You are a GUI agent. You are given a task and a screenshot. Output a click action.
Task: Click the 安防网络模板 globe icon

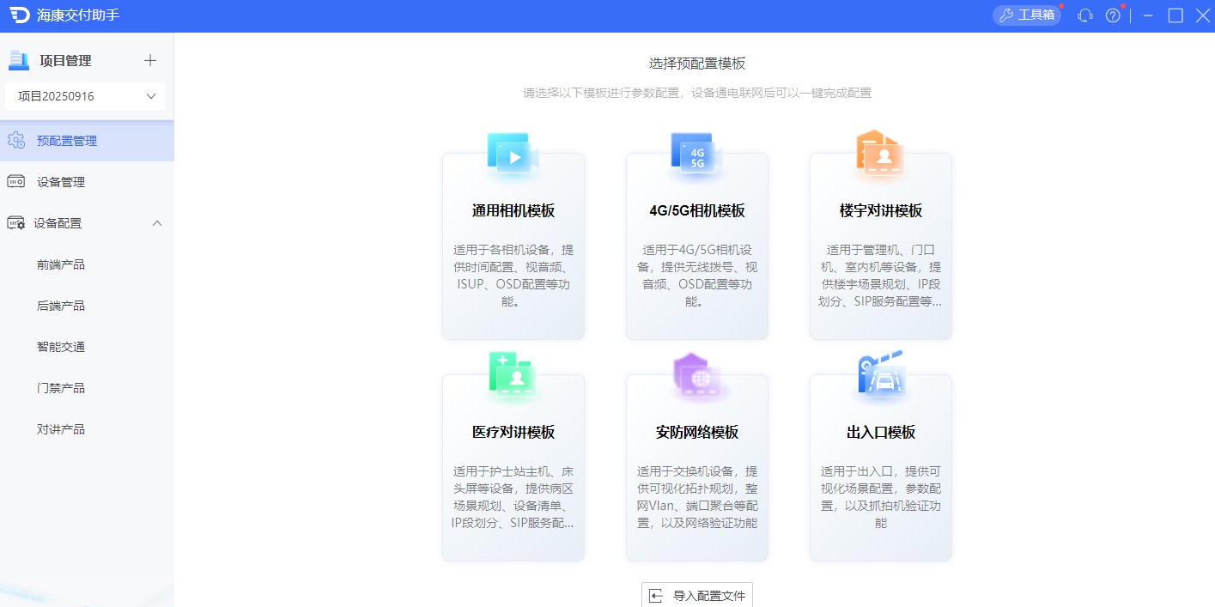[x=696, y=375]
